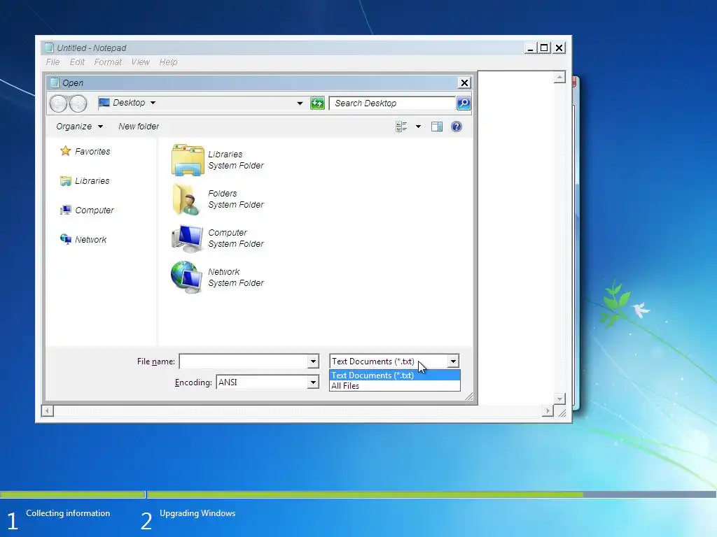
Task: Select the Favorites label in sidebar
Action: 92,151
